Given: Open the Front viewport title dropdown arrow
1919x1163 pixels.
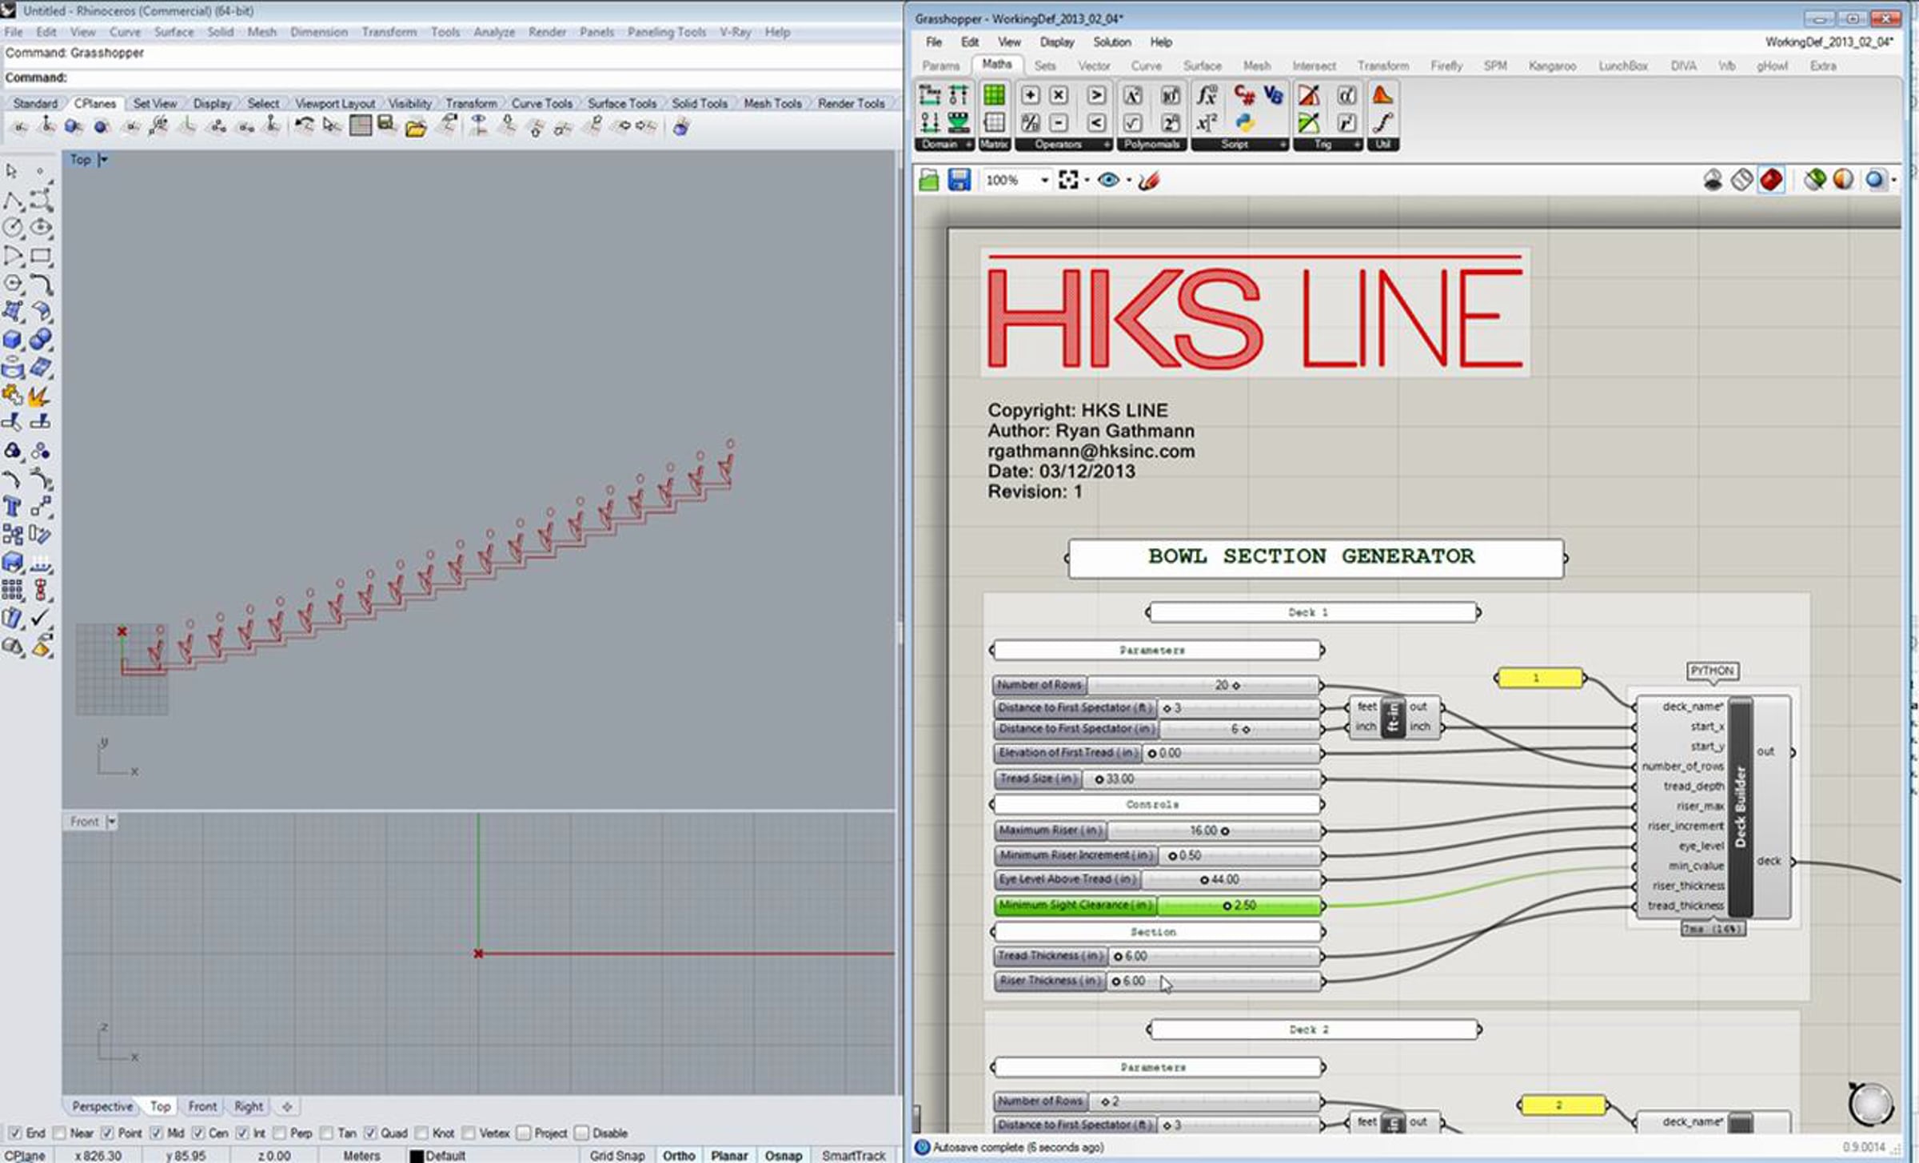Looking at the screenshot, I should point(111,822).
